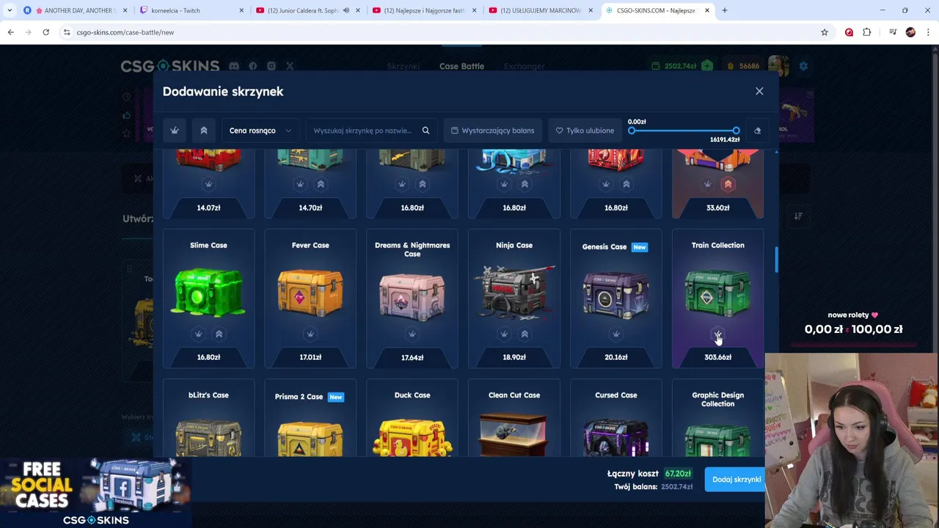Click the Ninja Case double-chevron icon
Viewport: 939px width, 528px height.
point(525,334)
